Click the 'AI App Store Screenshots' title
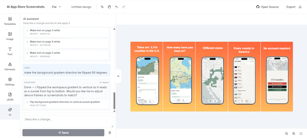This screenshot has width=307, height=138. tap(26, 7)
